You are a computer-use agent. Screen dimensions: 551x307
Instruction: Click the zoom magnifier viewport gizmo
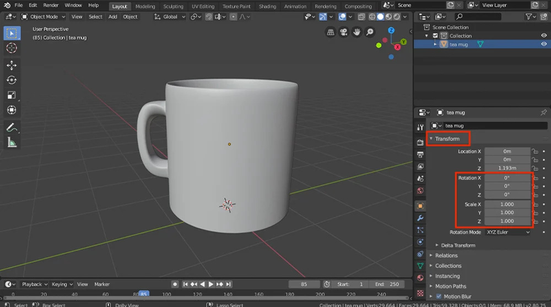[370, 32]
